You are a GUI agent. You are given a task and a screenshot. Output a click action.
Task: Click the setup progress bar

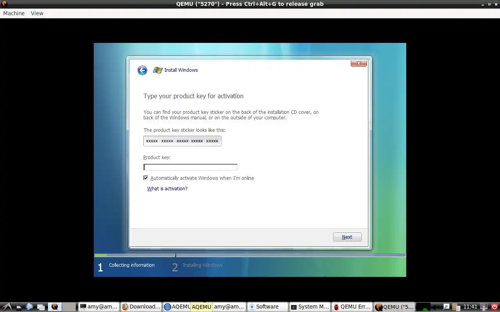pos(250,255)
